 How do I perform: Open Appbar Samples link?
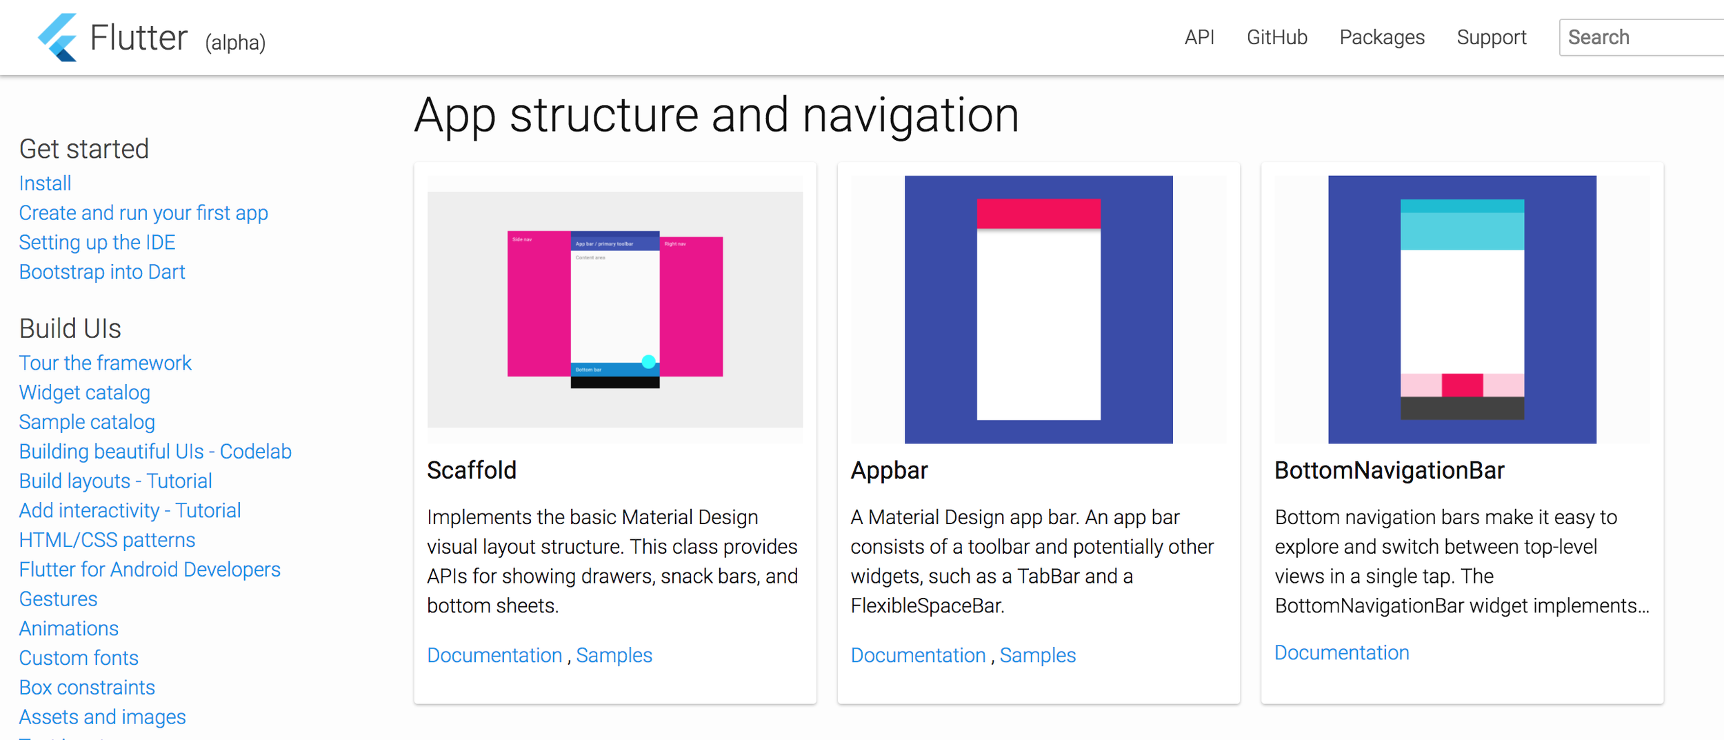[1037, 655]
